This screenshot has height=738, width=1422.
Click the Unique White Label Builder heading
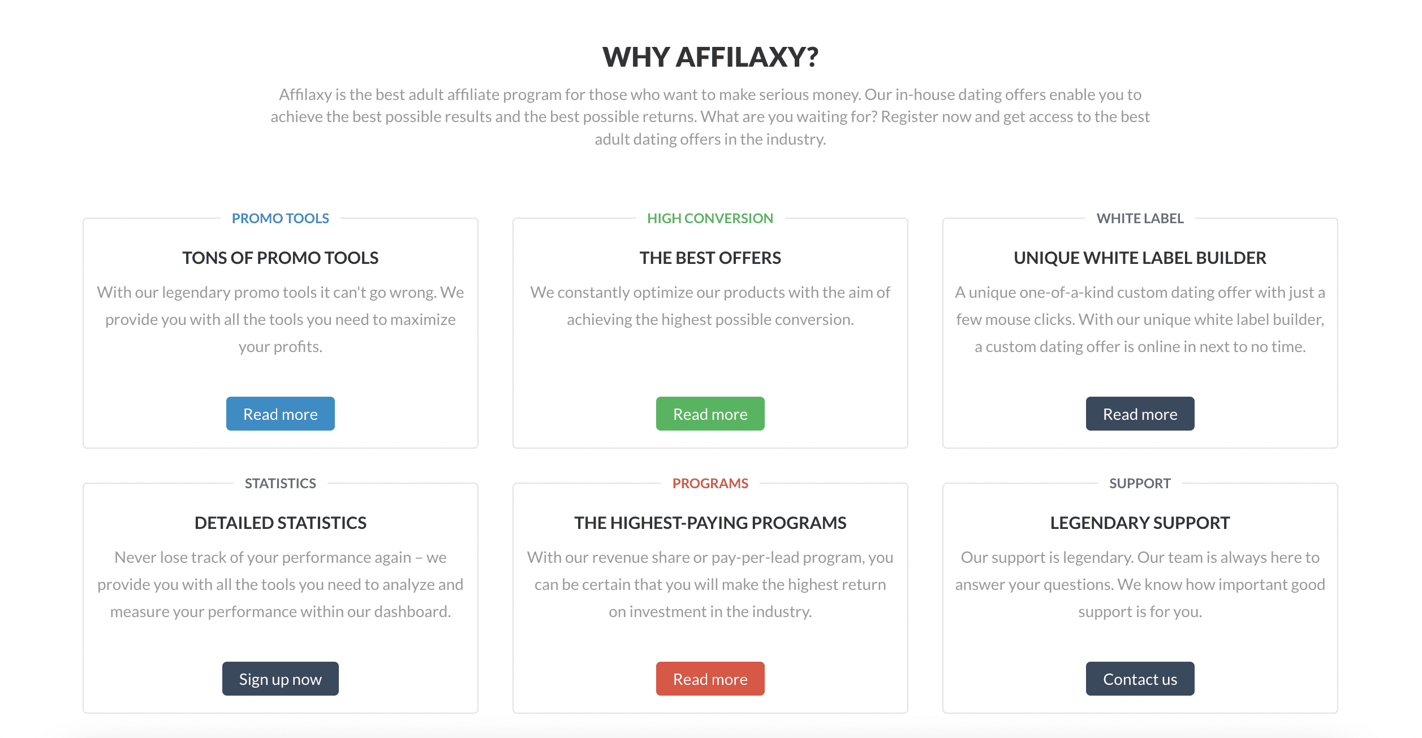[x=1140, y=258]
